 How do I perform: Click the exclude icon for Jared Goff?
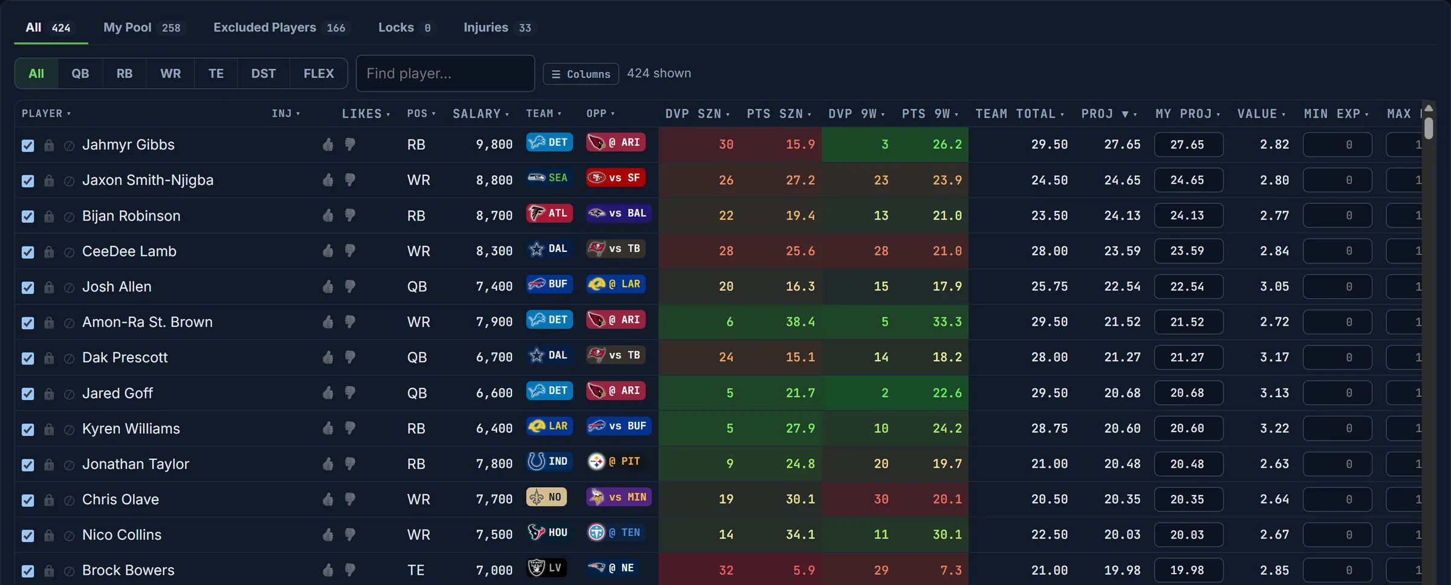69,394
